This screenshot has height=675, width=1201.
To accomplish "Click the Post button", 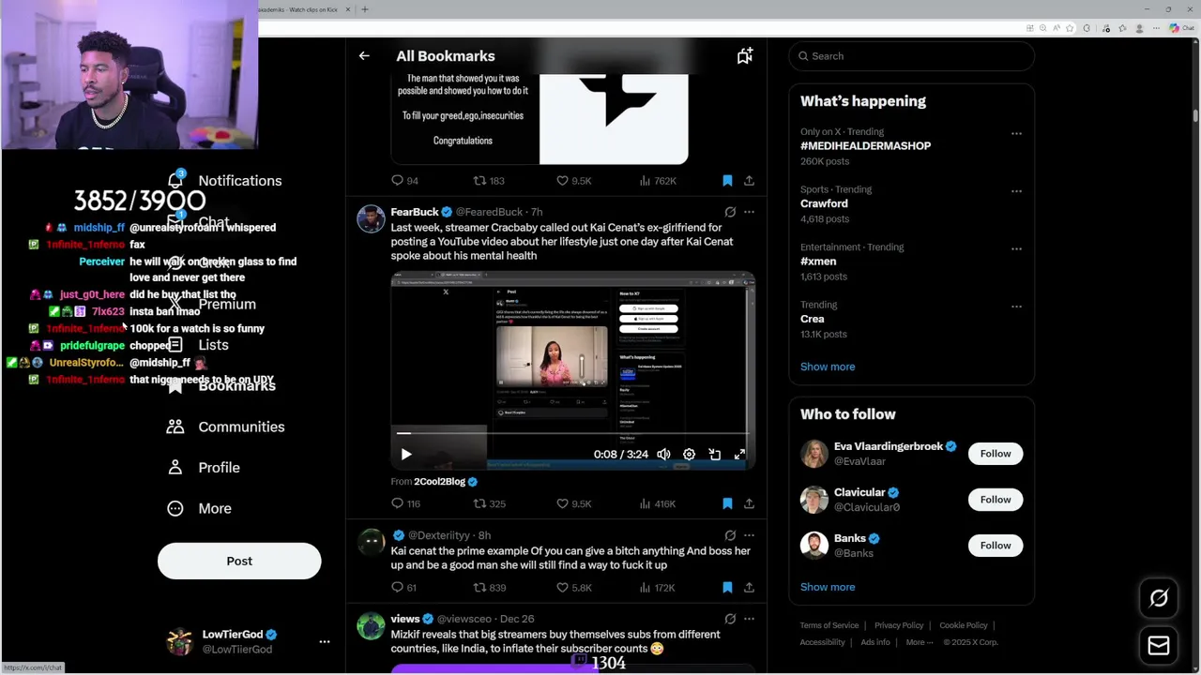I will (239, 561).
